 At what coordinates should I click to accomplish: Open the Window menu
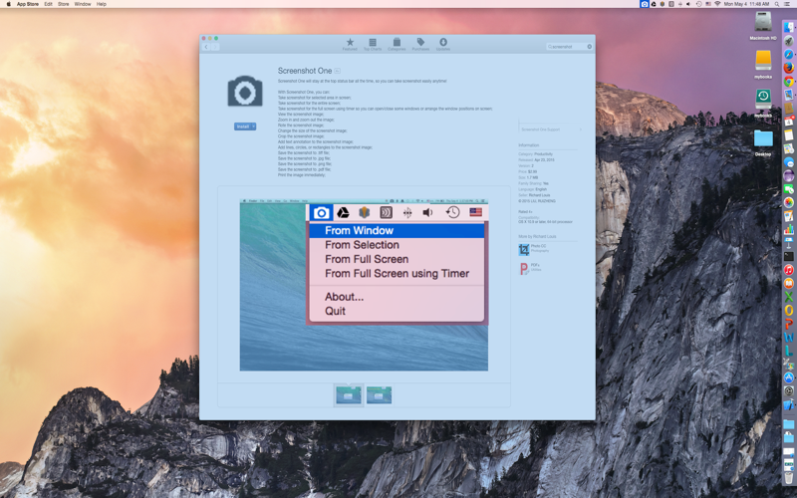83,4
